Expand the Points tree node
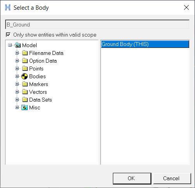Viewport: 195px width, 188px height. pyautogui.click(x=17, y=69)
